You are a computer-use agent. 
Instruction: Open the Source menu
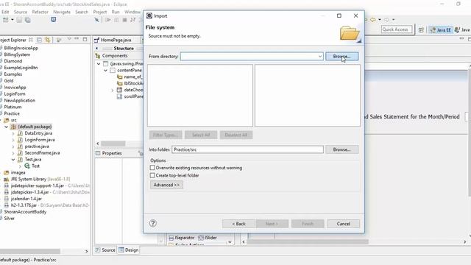pyautogui.click(x=21, y=12)
